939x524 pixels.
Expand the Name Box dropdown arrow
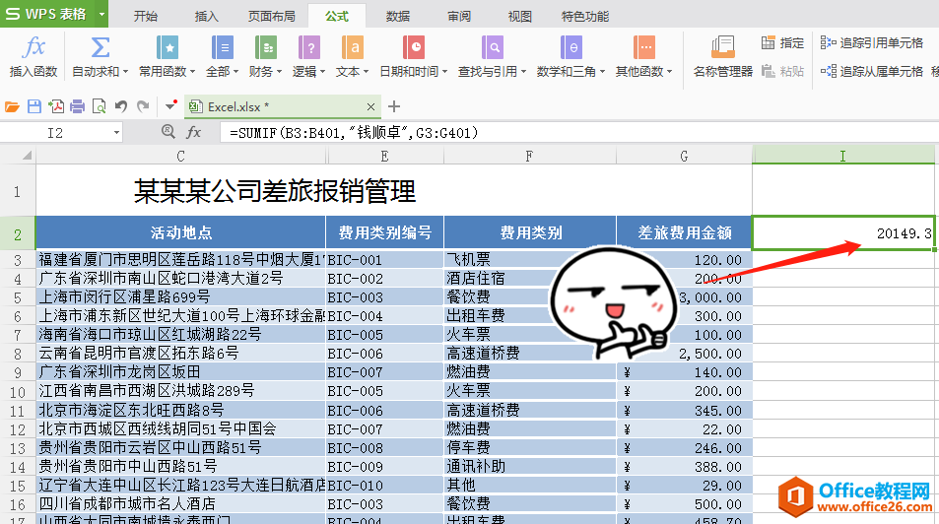coord(116,132)
